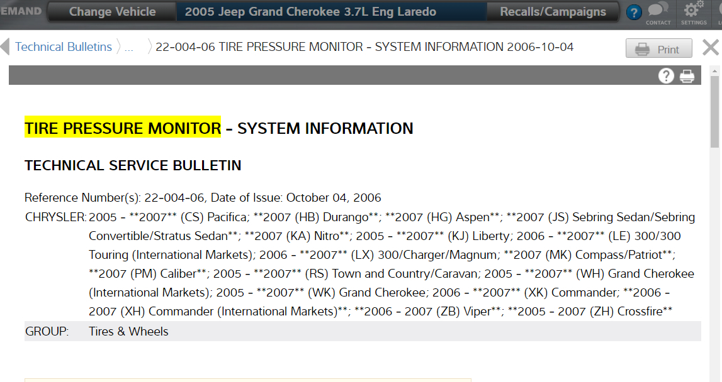Click the '- SYSTEM INFORMATION' title text

(320, 128)
